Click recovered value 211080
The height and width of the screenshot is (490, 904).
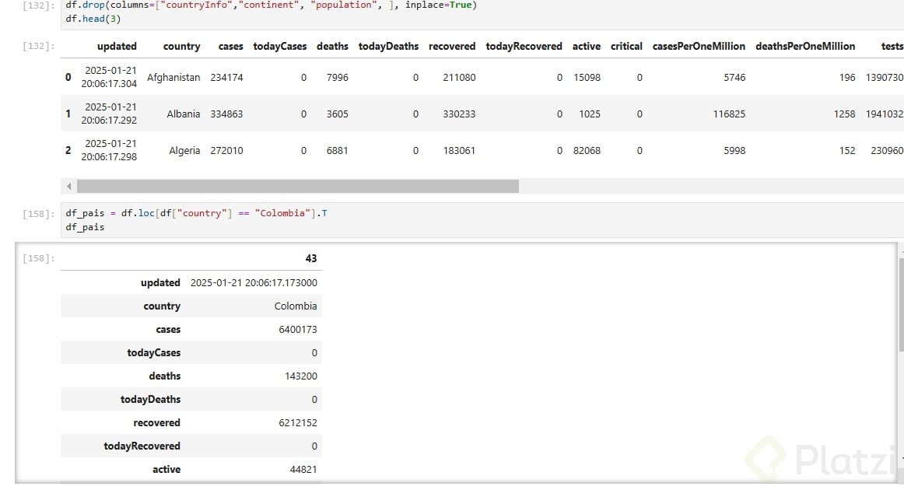[x=459, y=77]
